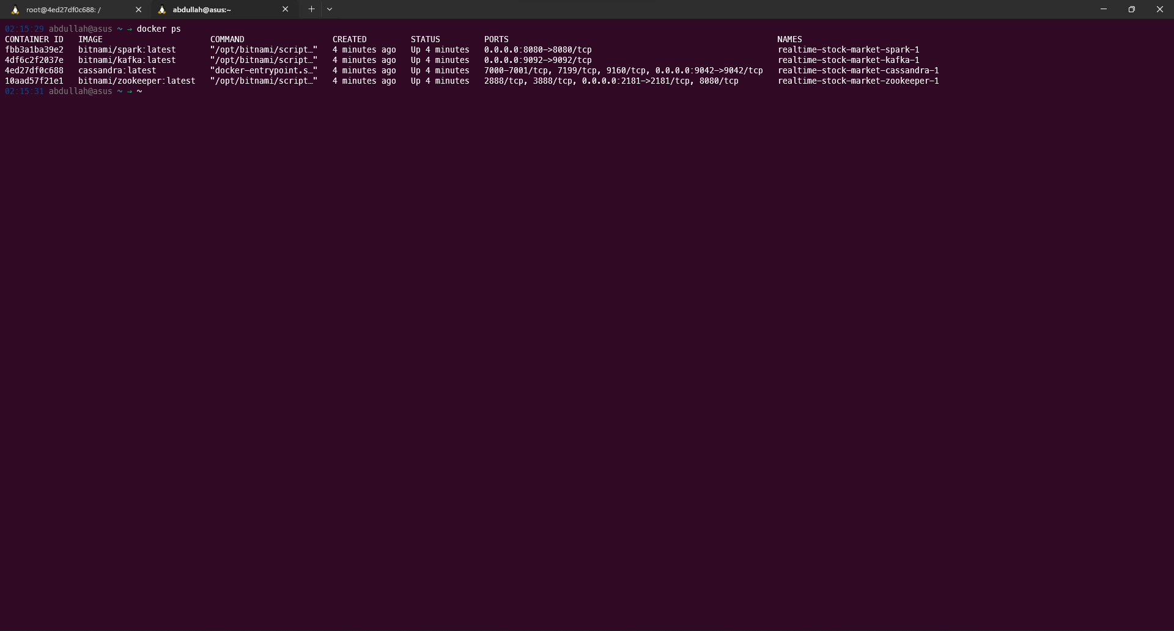Screen dimensions: 1174x631
Task: Open a new terminal tab
Action: point(311,9)
